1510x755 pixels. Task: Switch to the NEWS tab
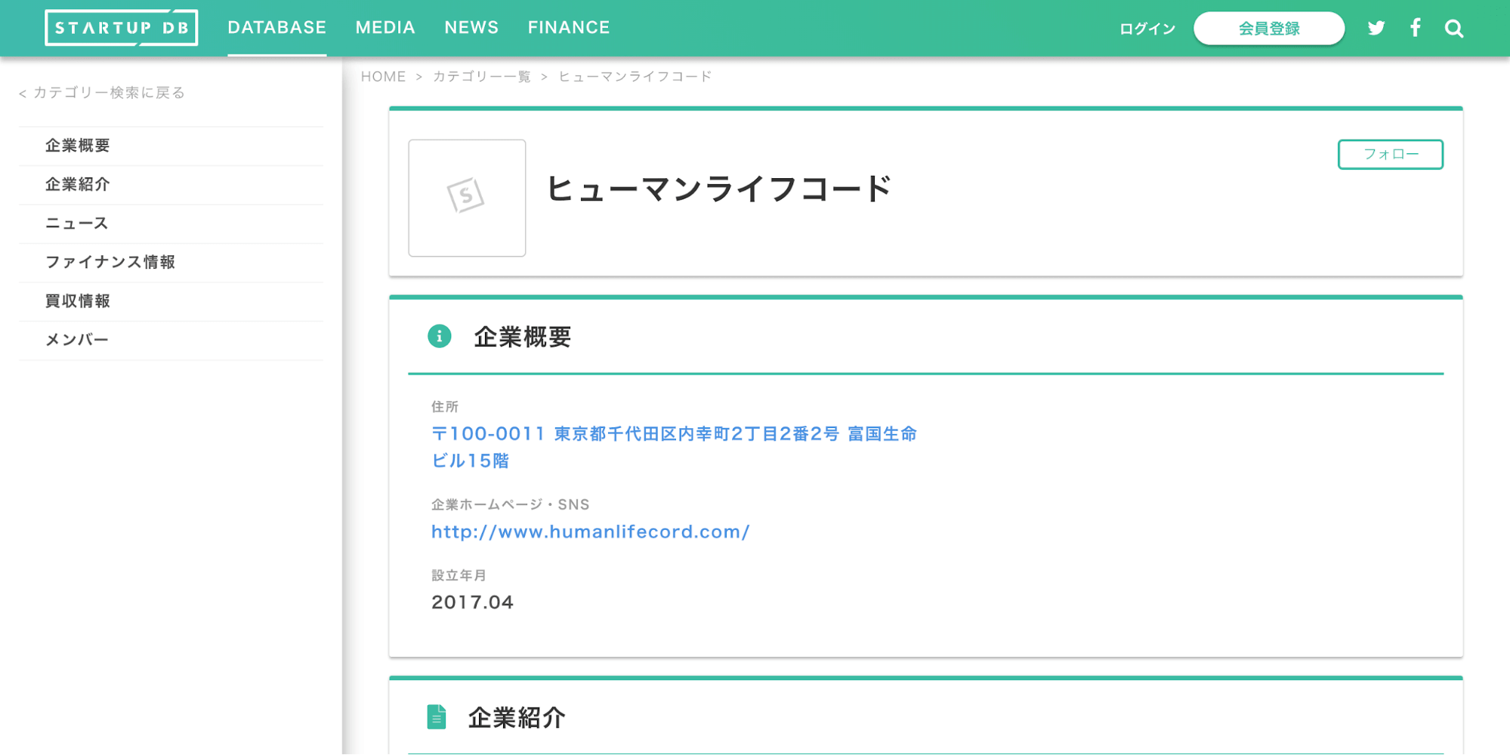point(471,28)
